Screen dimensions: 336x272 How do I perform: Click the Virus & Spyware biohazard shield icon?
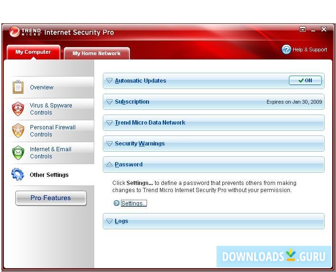pos(18,109)
